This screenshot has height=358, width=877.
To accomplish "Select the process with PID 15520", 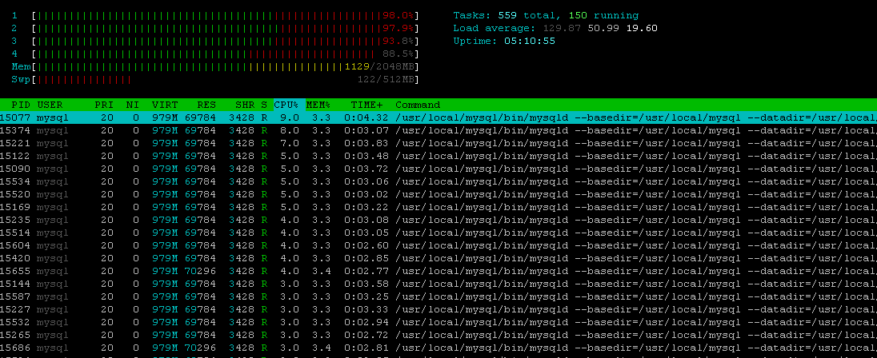I will tap(438, 195).
